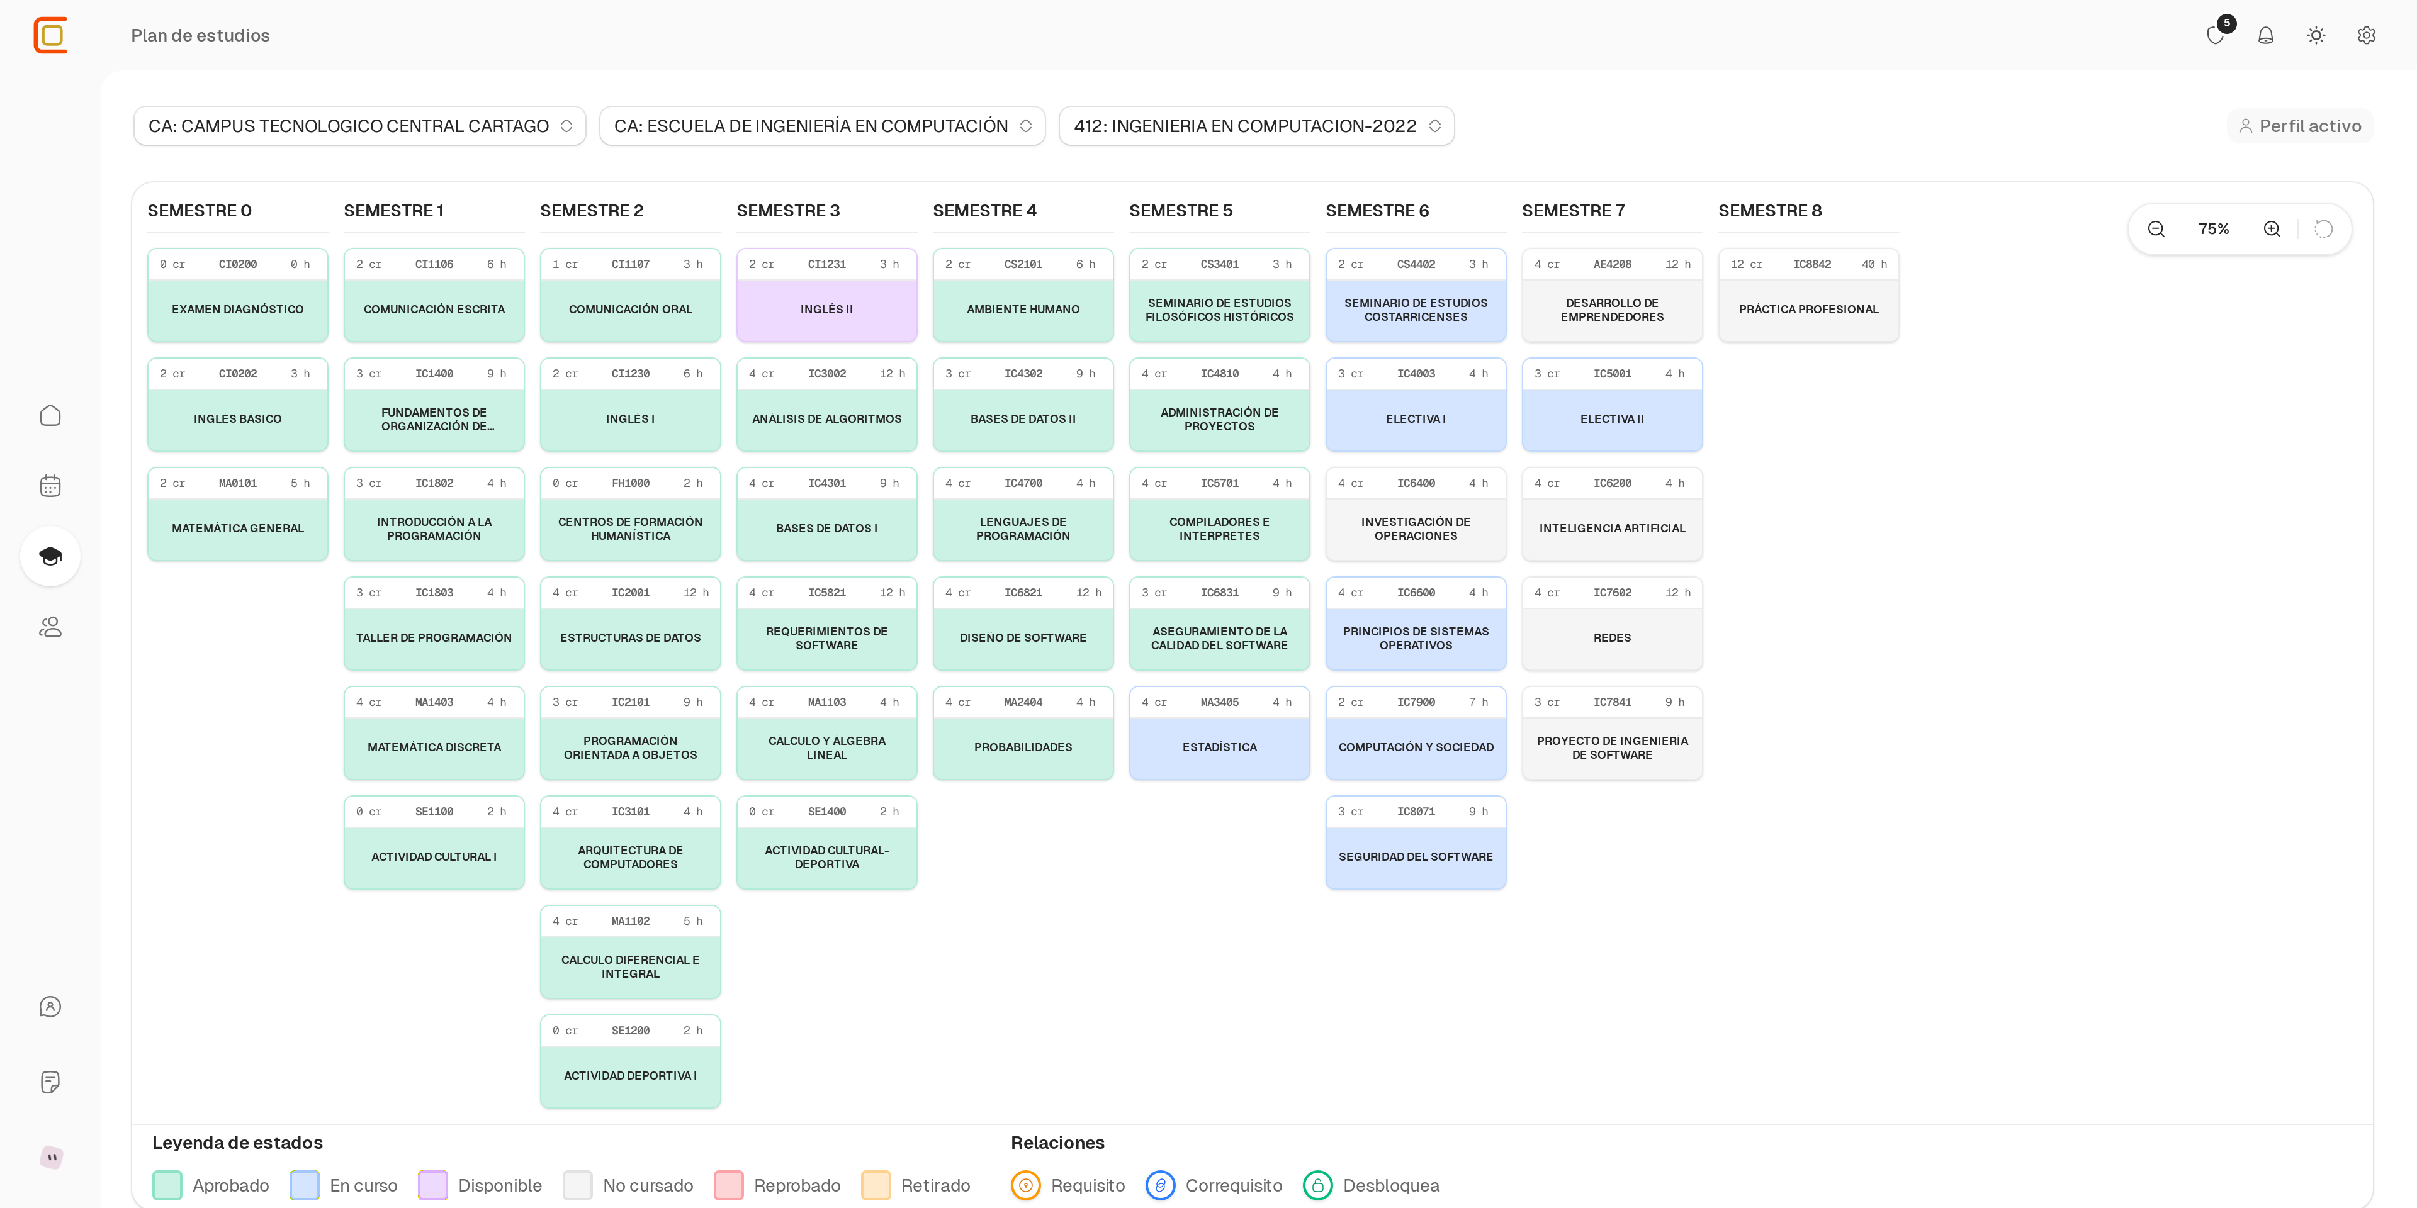Click the Reprobado legend color swatch
The height and width of the screenshot is (1208, 2417).
click(x=729, y=1185)
